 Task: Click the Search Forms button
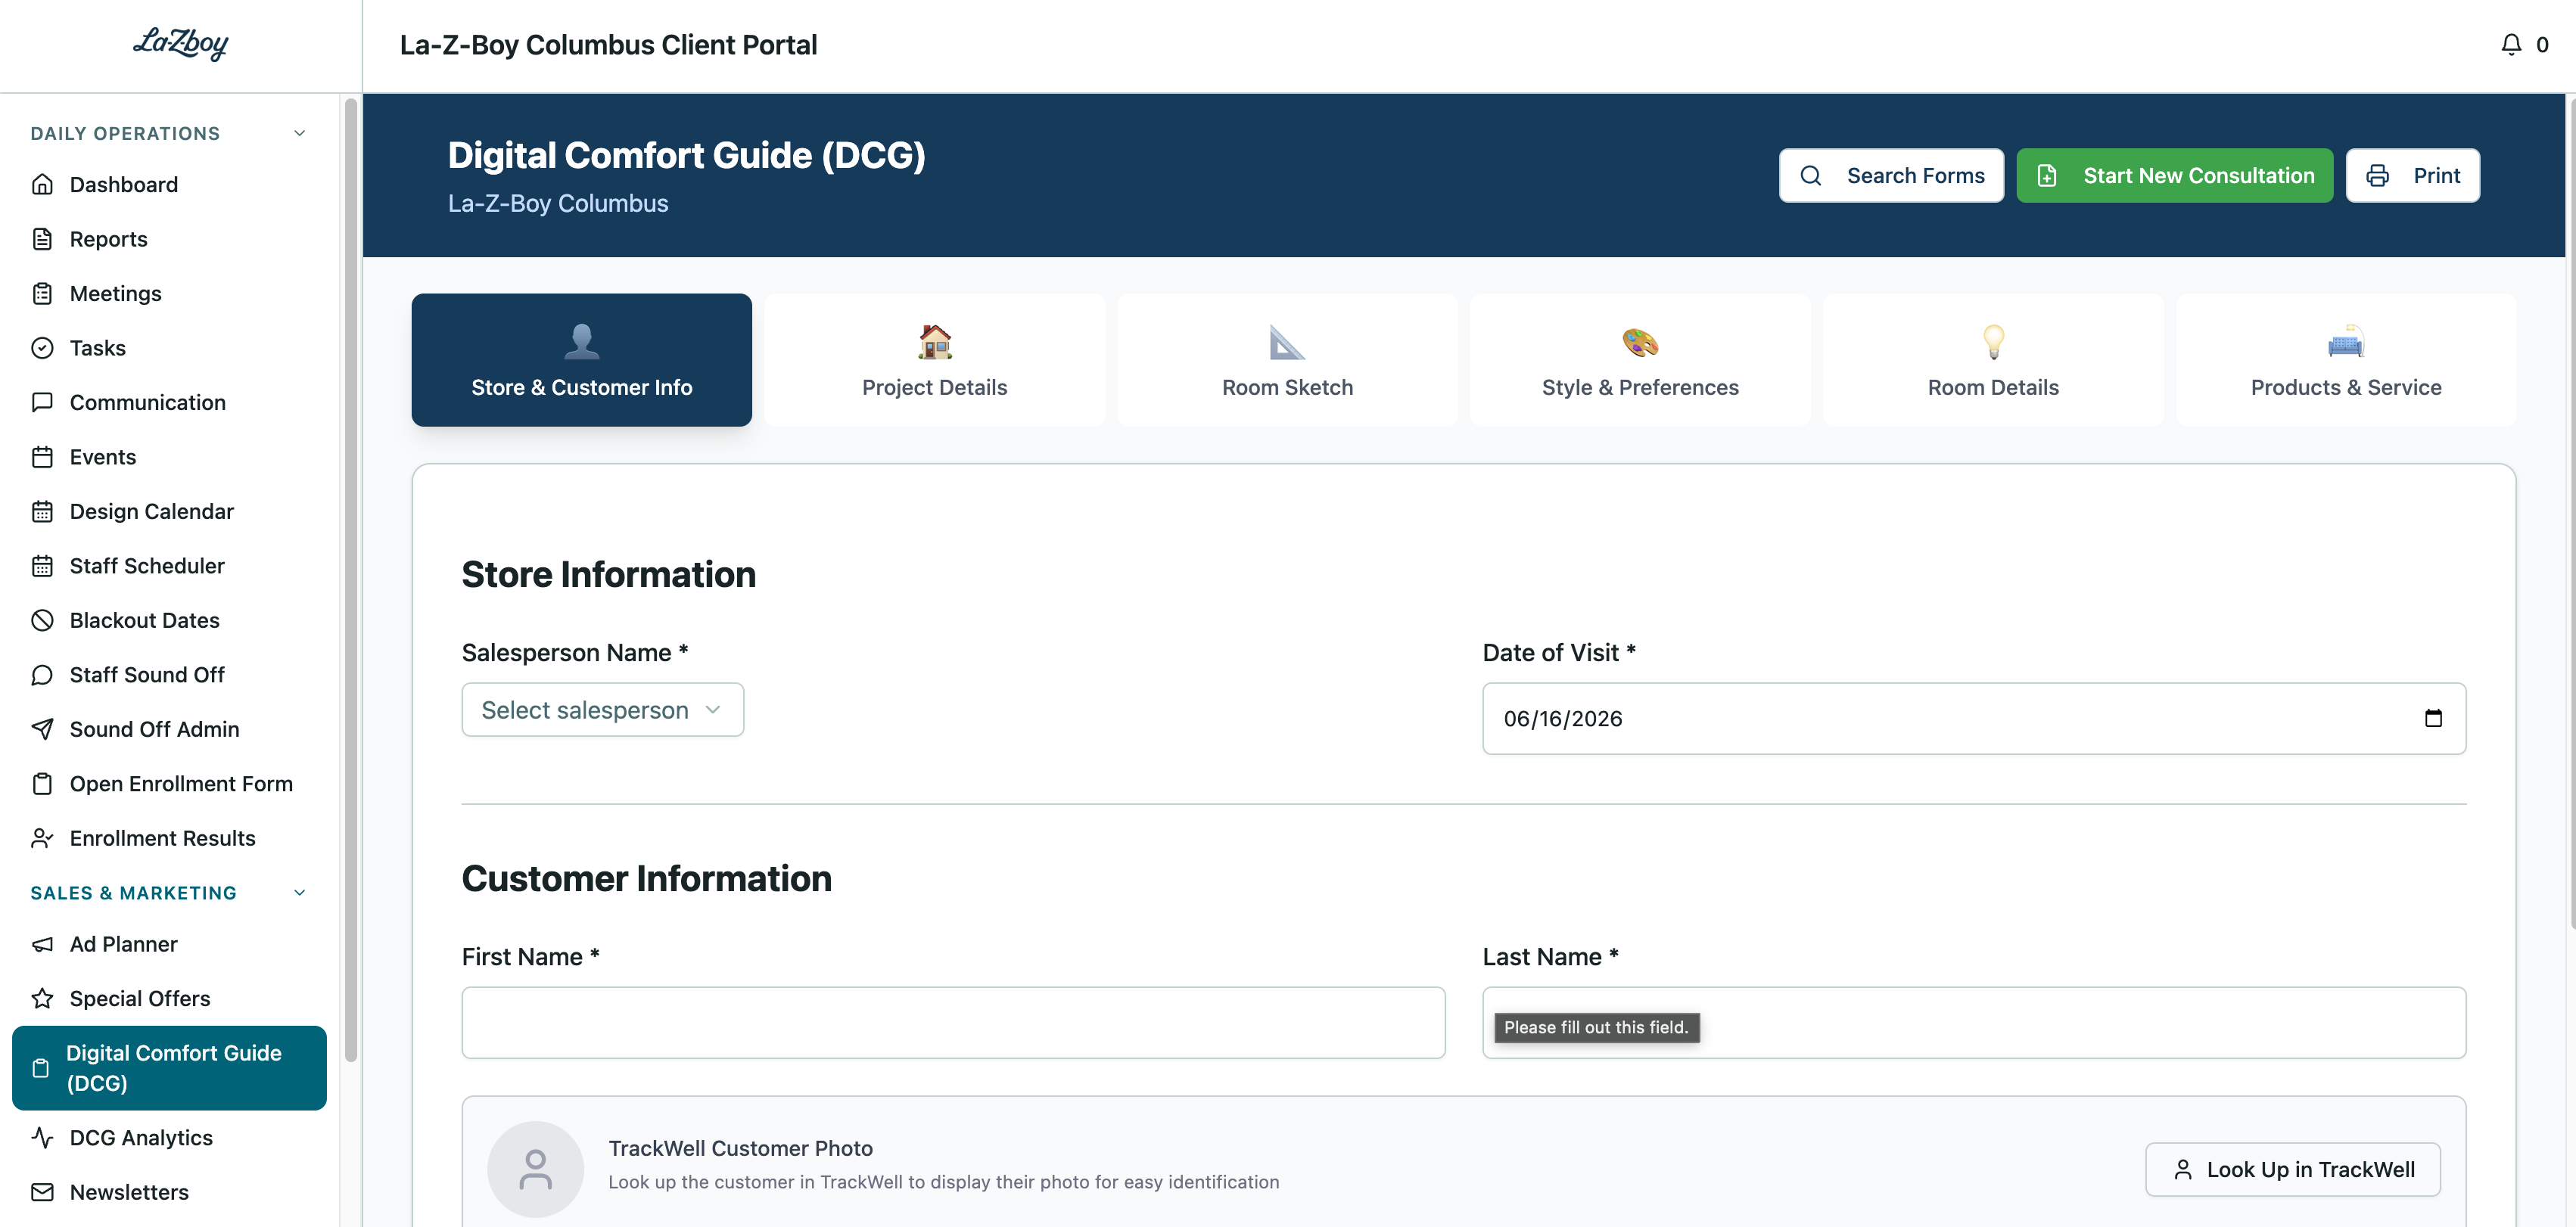pos(1891,176)
